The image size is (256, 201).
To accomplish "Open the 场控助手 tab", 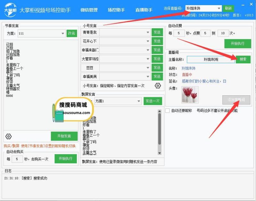I will point(116,10).
